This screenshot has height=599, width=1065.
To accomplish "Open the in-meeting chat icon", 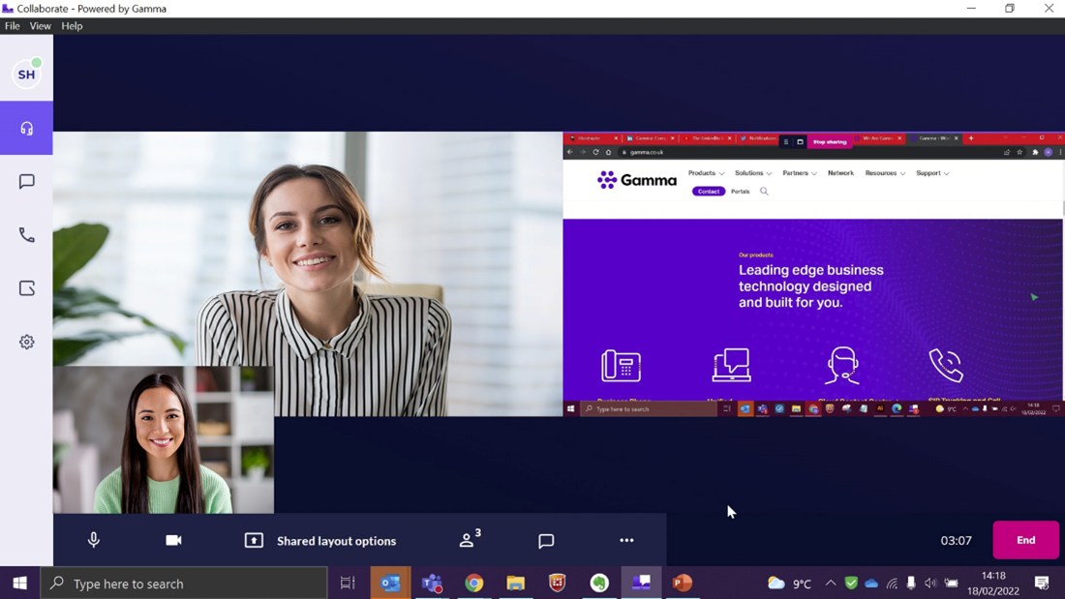I will (x=546, y=541).
